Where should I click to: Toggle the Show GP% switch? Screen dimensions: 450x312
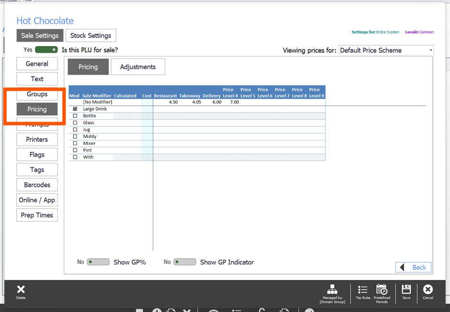coord(98,262)
